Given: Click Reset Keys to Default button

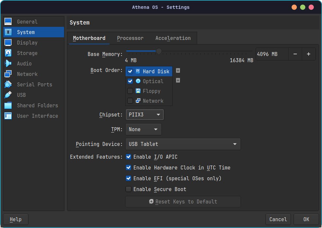Looking at the screenshot, I should 183,202.
